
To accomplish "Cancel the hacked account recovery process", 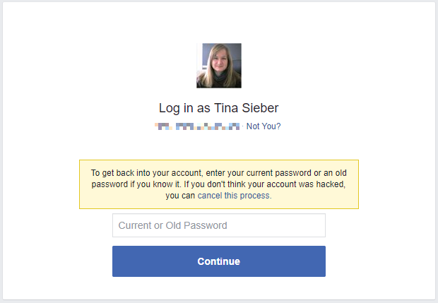I will coord(234,196).
